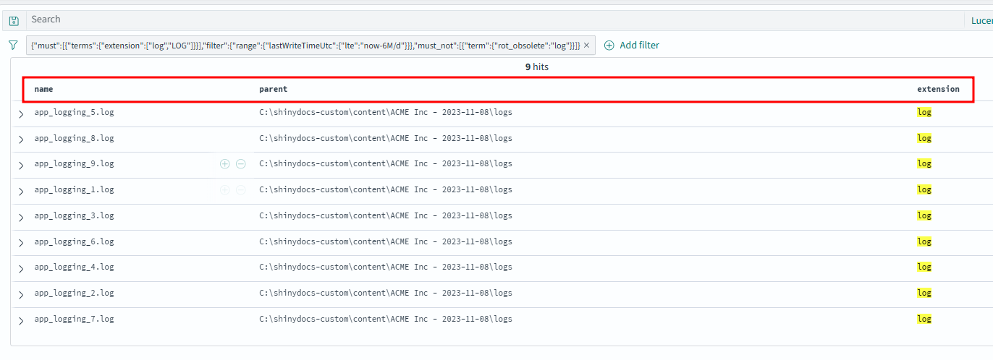This screenshot has height=360, width=993.
Task: Open the extension terms filter pill
Action: (x=304, y=45)
